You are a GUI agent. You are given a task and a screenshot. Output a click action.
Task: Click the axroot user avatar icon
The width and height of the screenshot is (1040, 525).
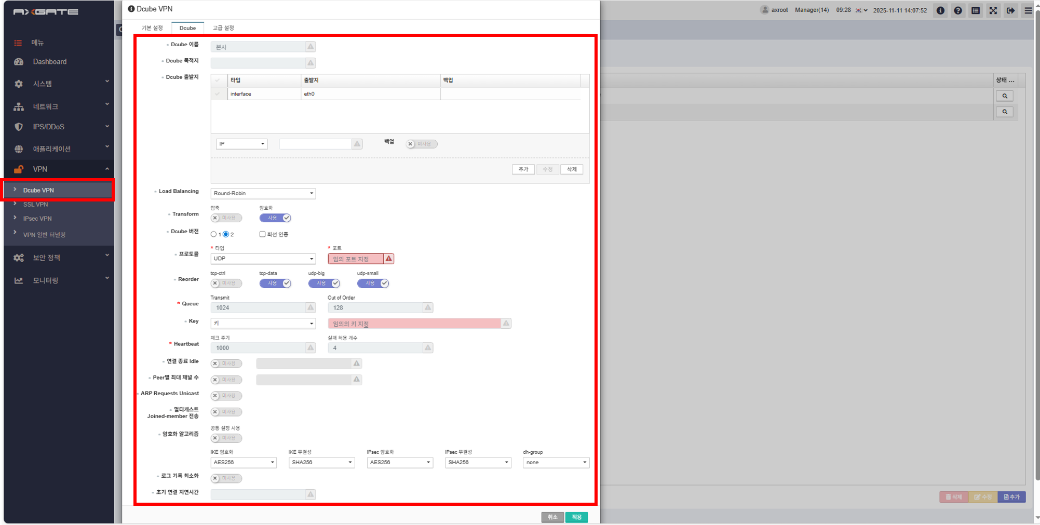[764, 10]
